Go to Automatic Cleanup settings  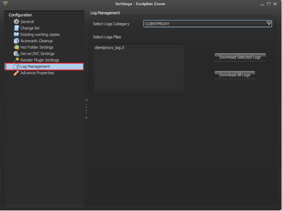36,41
